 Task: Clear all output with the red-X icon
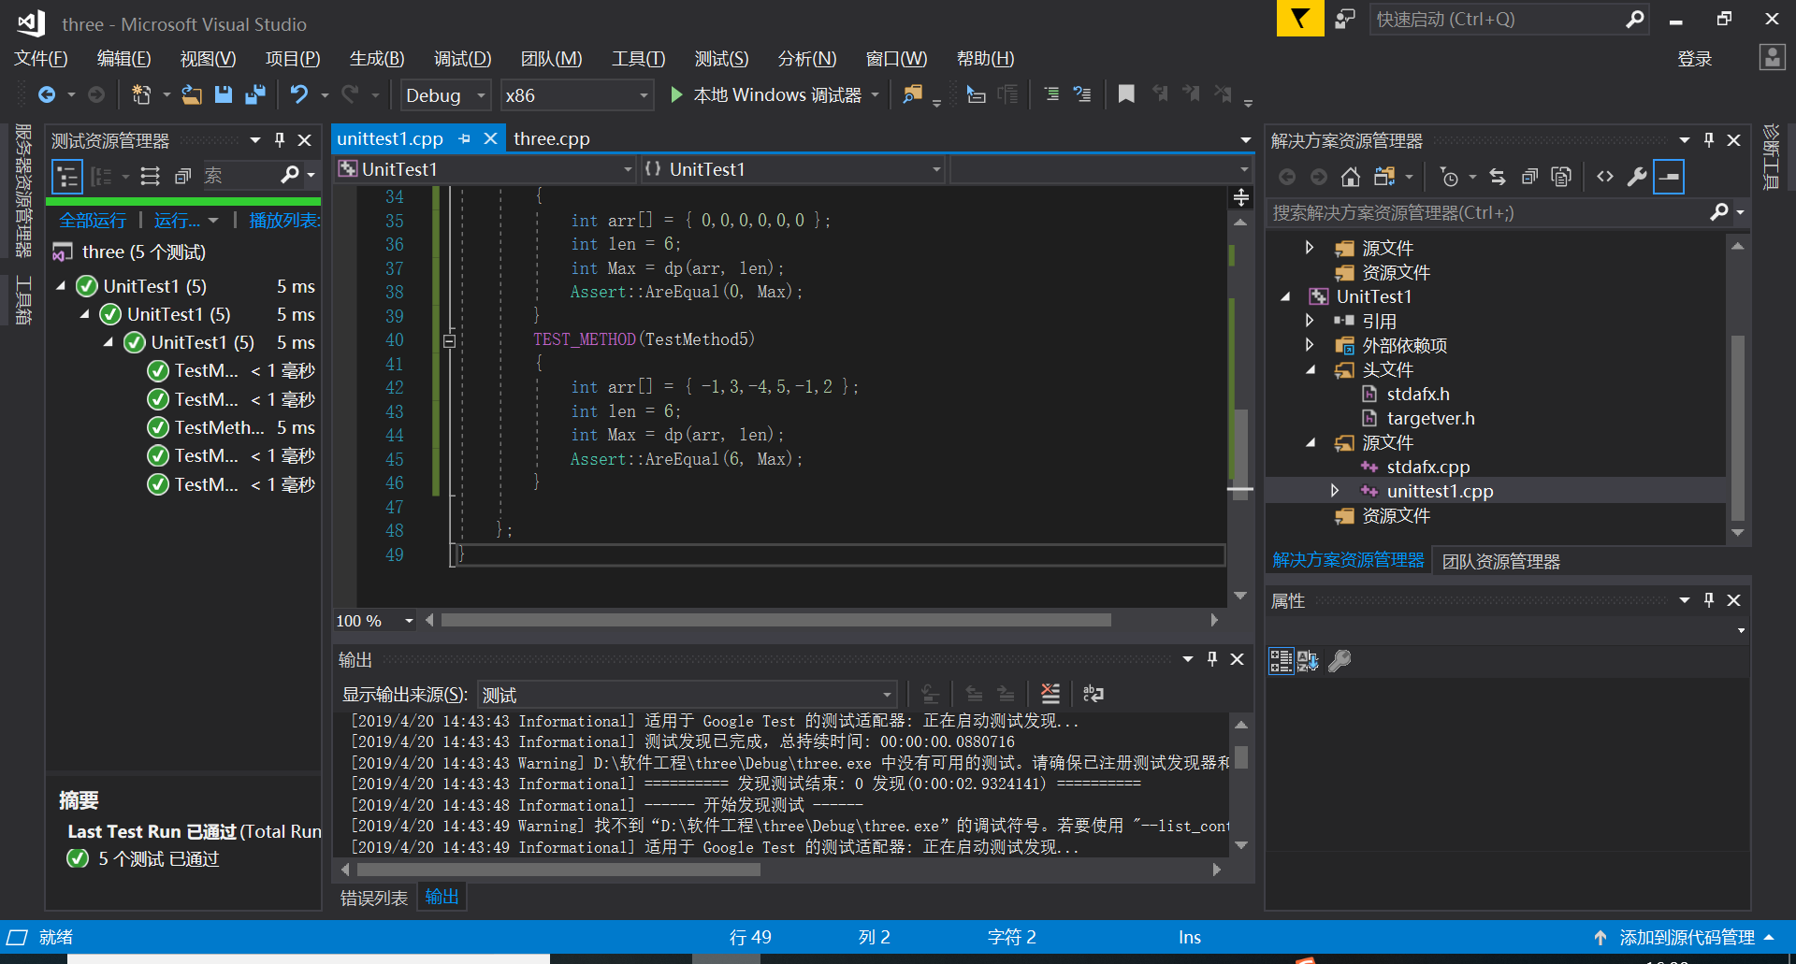[1050, 694]
